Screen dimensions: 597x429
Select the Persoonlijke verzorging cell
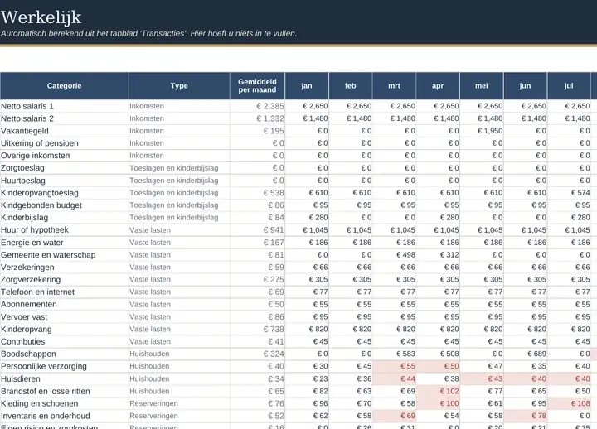coord(65,366)
